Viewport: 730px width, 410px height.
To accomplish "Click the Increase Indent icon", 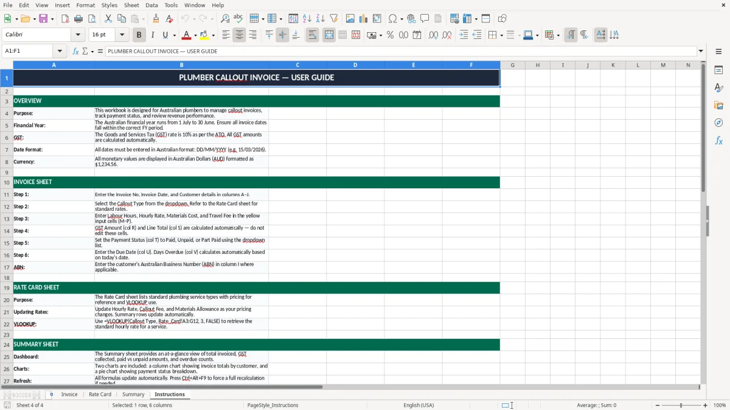I will tap(464, 35).
